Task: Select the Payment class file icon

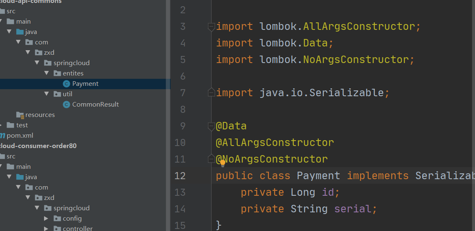Action: (x=66, y=84)
